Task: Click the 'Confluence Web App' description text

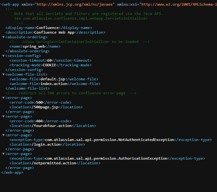Action: (x=54, y=32)
